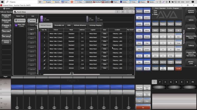Rotate the right attribute wheel

(x=189, y=87)
